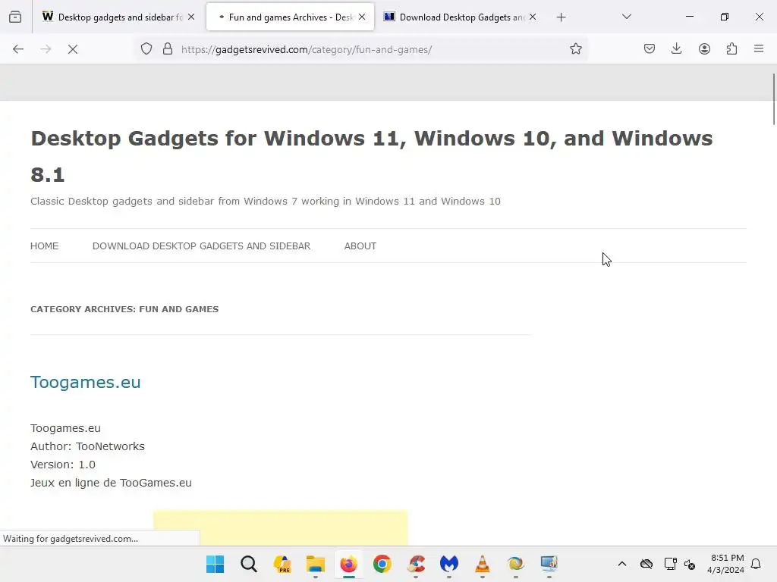Bookmark this page with the star
The height and width of the screenshot is (582, 777).
click(x=575, y=49)
